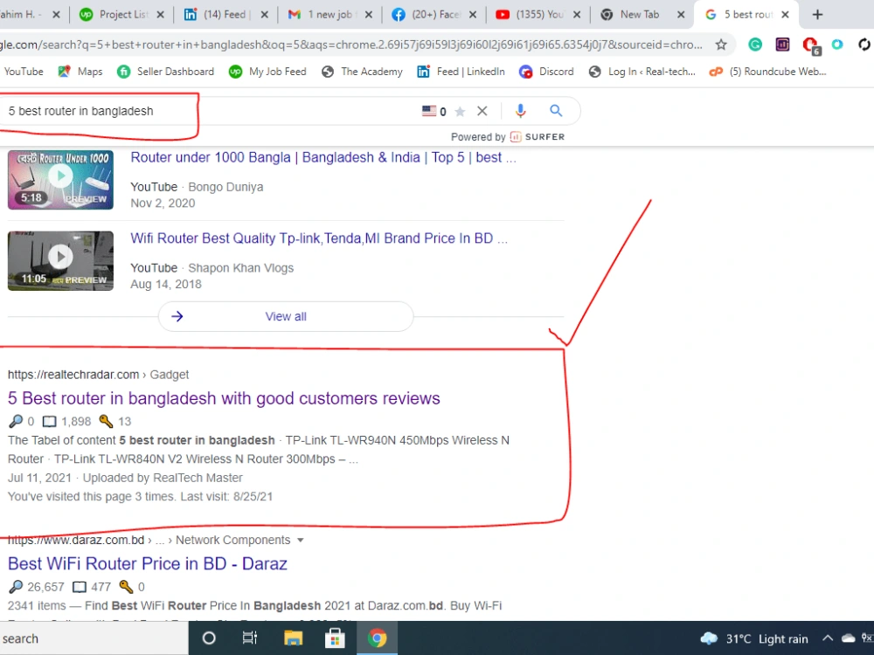Click Daraz traffic magnifier icon showing 26,657
874x655 pixels.
coord(16,587)
